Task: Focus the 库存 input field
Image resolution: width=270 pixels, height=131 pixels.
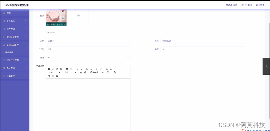Action: tap(88, 58)
